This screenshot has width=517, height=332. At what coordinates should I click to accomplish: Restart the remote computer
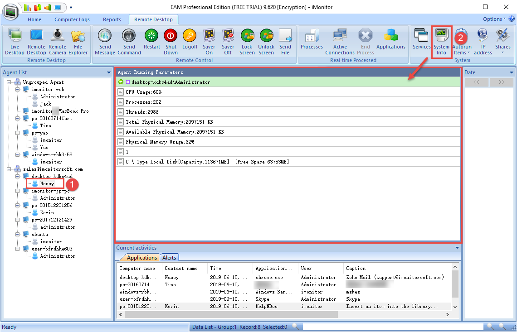click(151, 39)
